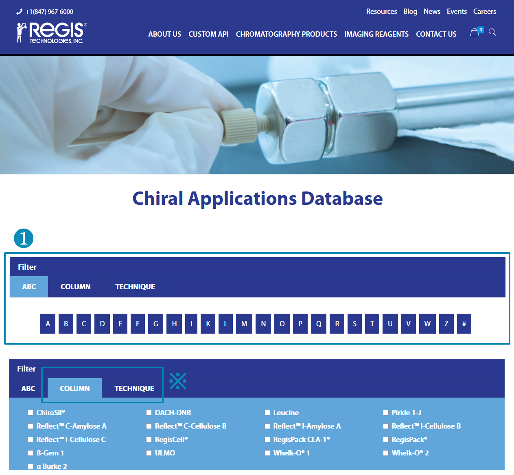Screen dimensions: 514x475
Task: Open the Resources link
Action: 381,11
